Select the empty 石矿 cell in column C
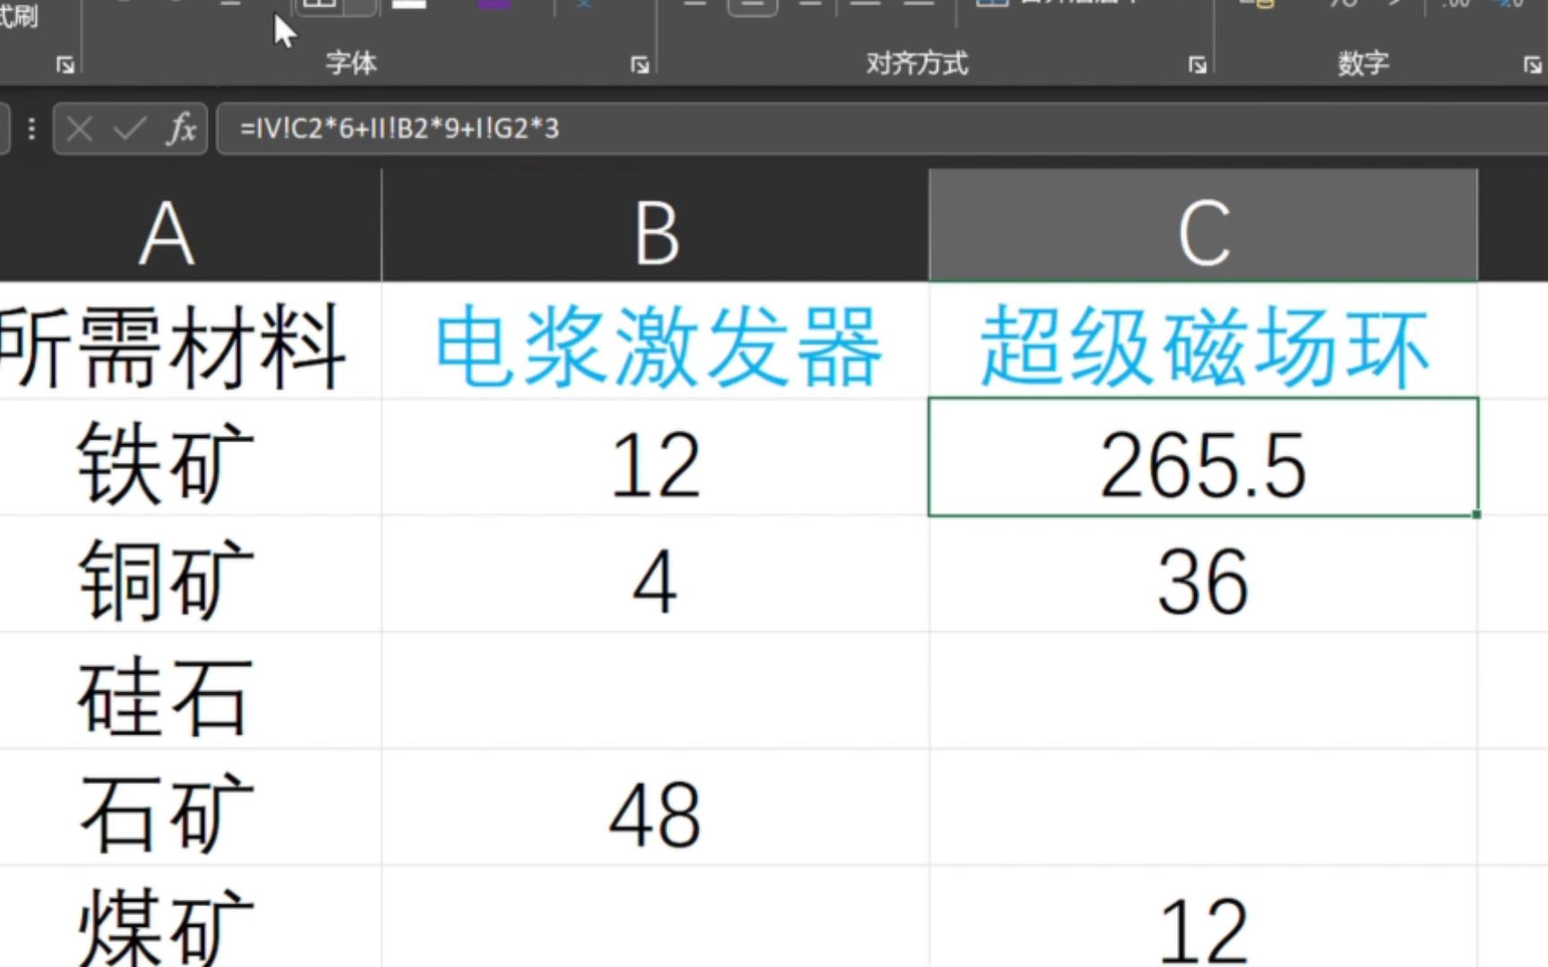Screen dimensions: 1548x967 (1203, 807)
